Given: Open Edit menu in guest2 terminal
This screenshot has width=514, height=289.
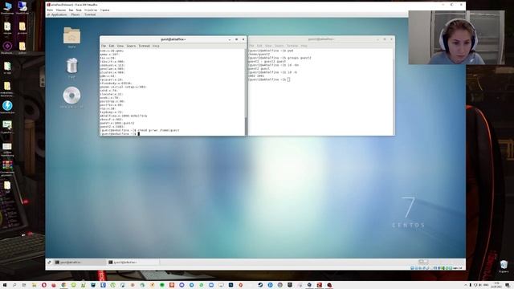Looking at the screenshot, I should coord(259,46).
